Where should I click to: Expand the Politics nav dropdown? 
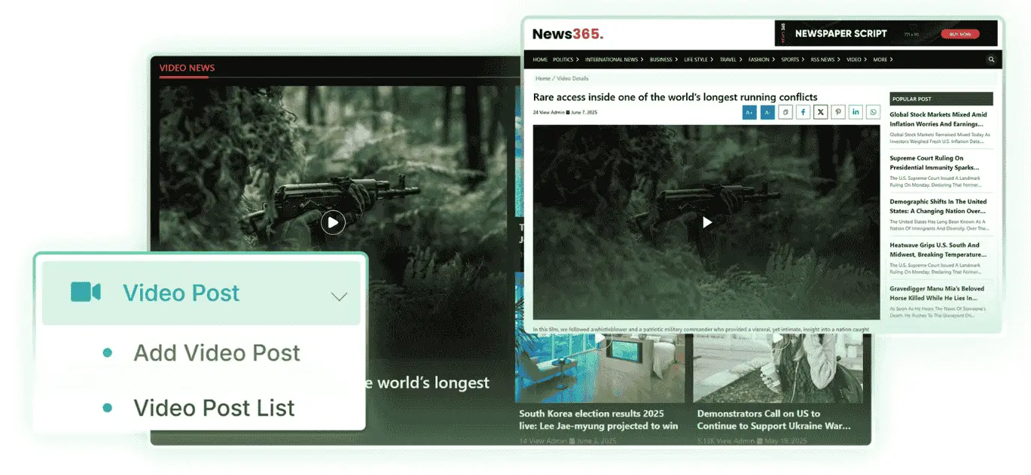point(566,59)
